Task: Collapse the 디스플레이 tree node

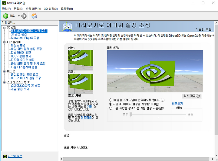Action: tap(5, 42)
